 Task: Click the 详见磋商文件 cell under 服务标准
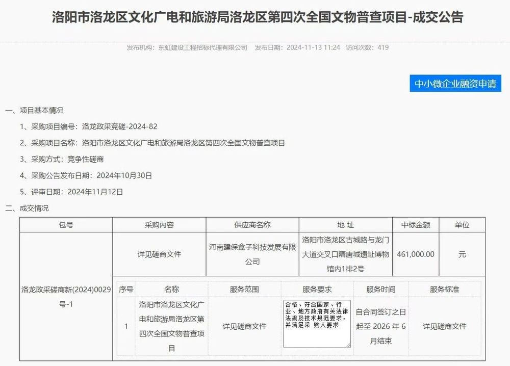coord(444,326)
